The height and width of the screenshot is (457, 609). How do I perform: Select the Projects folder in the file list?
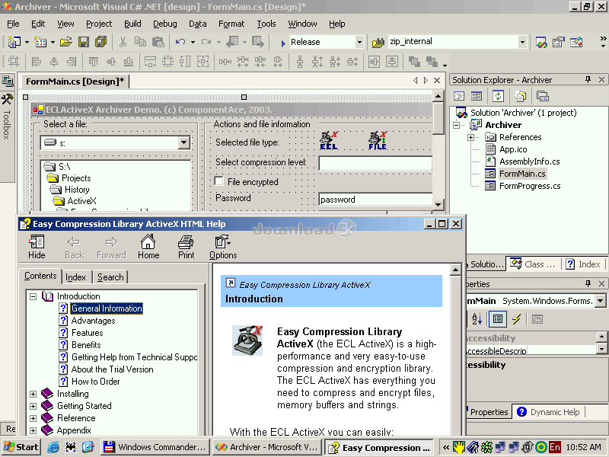[x=76, y=178]
